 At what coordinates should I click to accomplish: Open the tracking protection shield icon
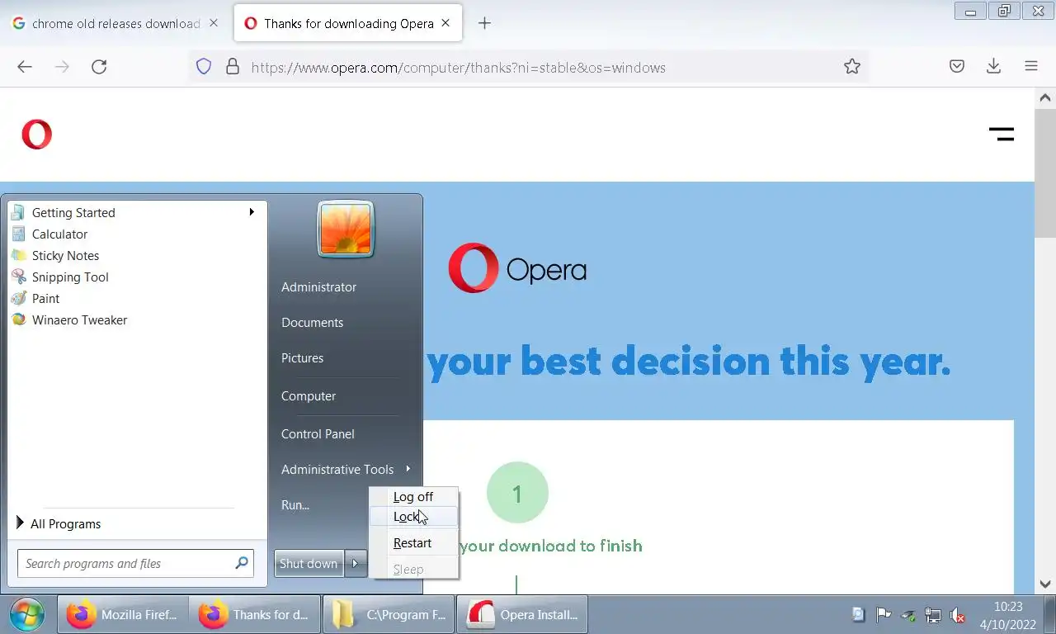point(204,67)
